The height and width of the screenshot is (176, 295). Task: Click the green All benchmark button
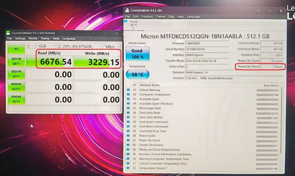[16, 49]
